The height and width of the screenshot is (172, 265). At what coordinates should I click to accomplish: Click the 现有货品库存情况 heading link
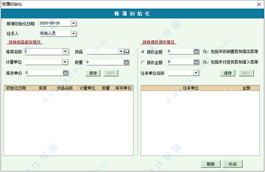click(25, 42)
